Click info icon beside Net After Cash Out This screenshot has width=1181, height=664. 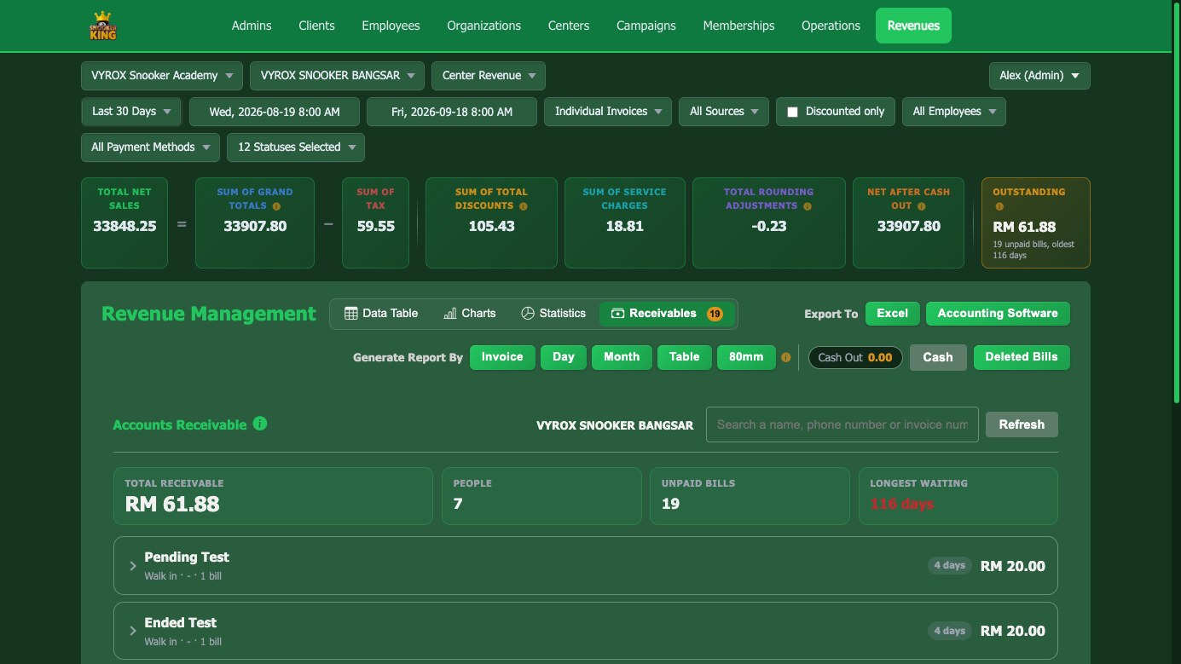920,206
